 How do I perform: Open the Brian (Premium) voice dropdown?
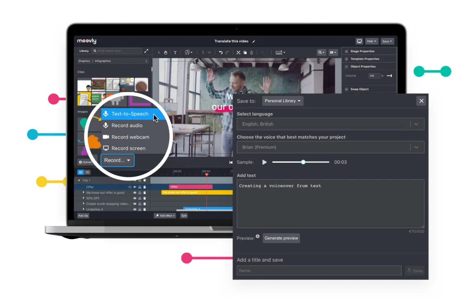pos(330,147)
